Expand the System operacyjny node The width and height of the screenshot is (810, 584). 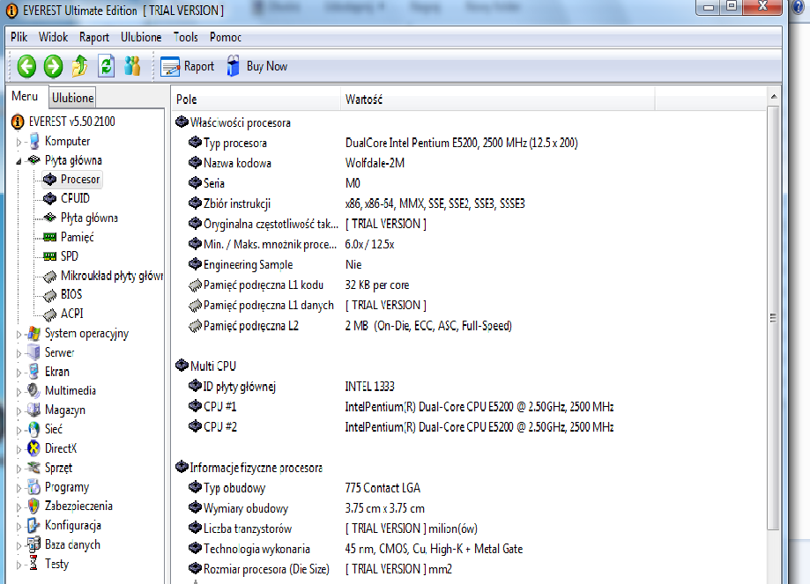coord(19,334)
